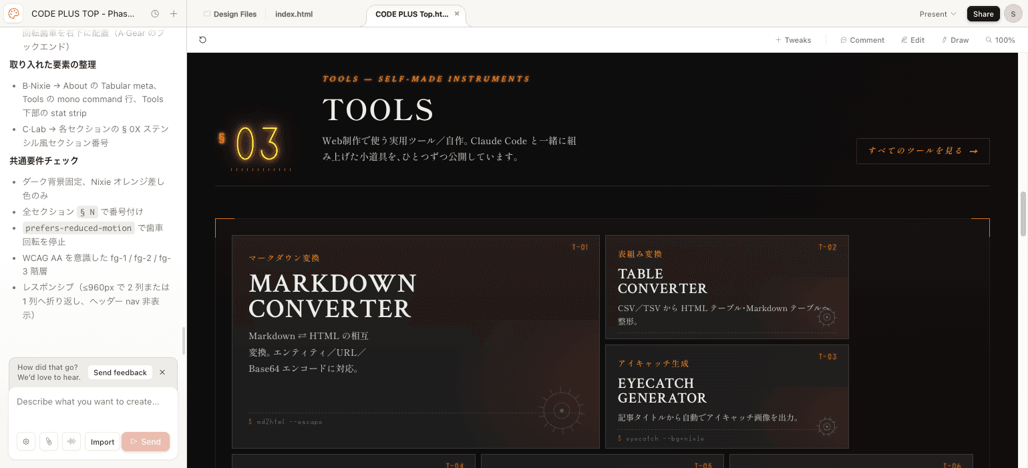
Task: Click the preview page vertical scrollbar
Action: [x=1023, y=214]
